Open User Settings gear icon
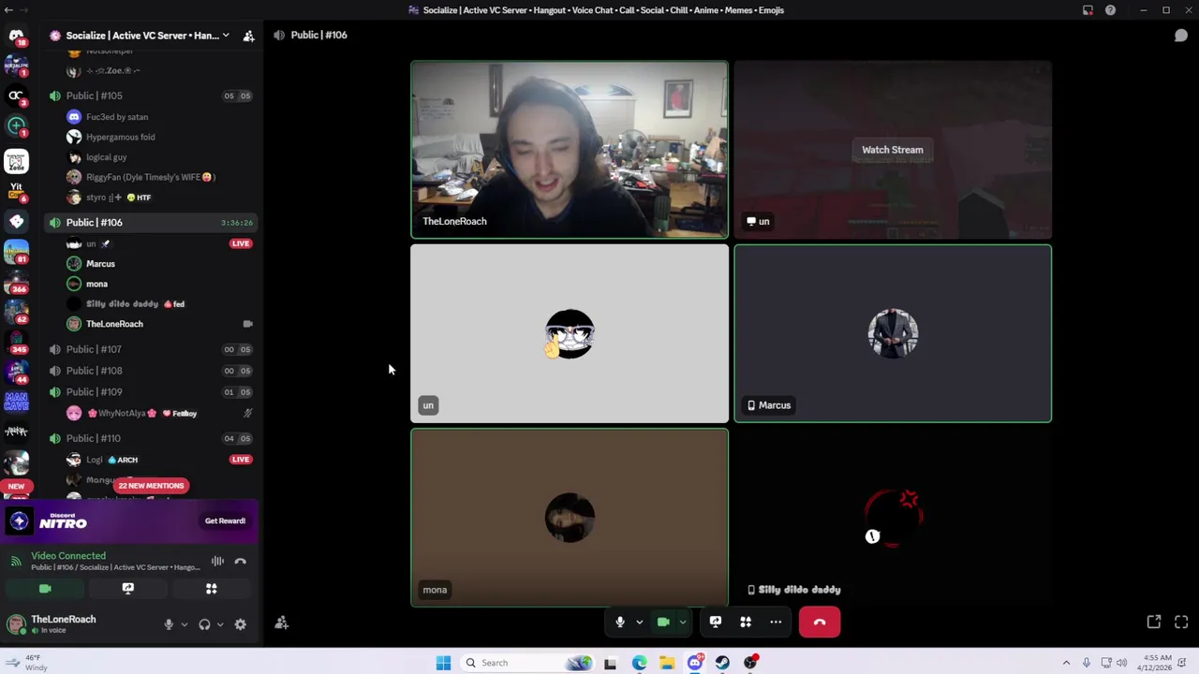 [240, 624]
